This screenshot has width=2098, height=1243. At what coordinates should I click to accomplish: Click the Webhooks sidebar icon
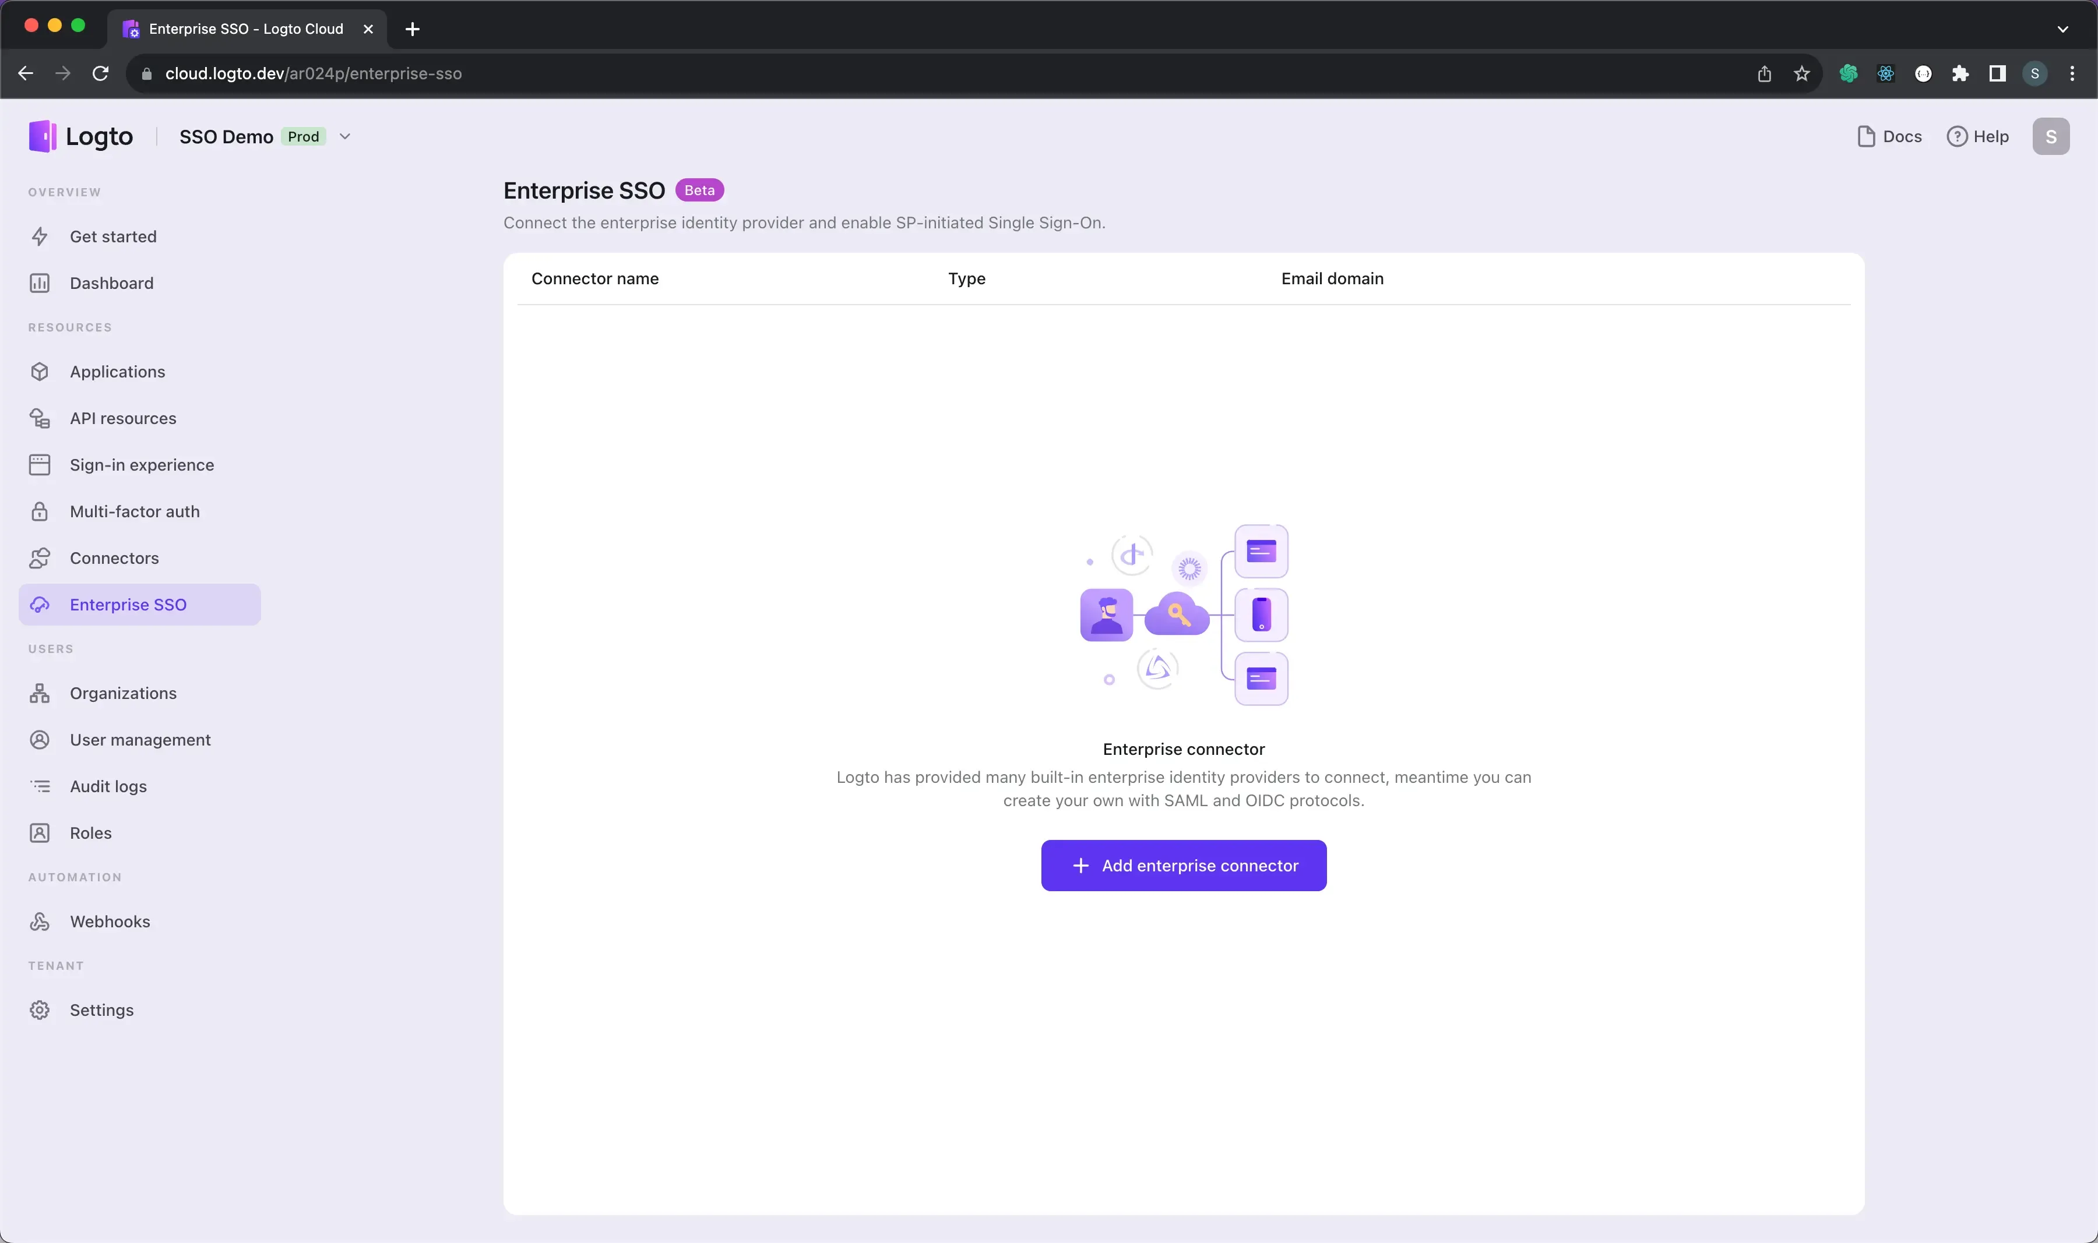[41, 920]
